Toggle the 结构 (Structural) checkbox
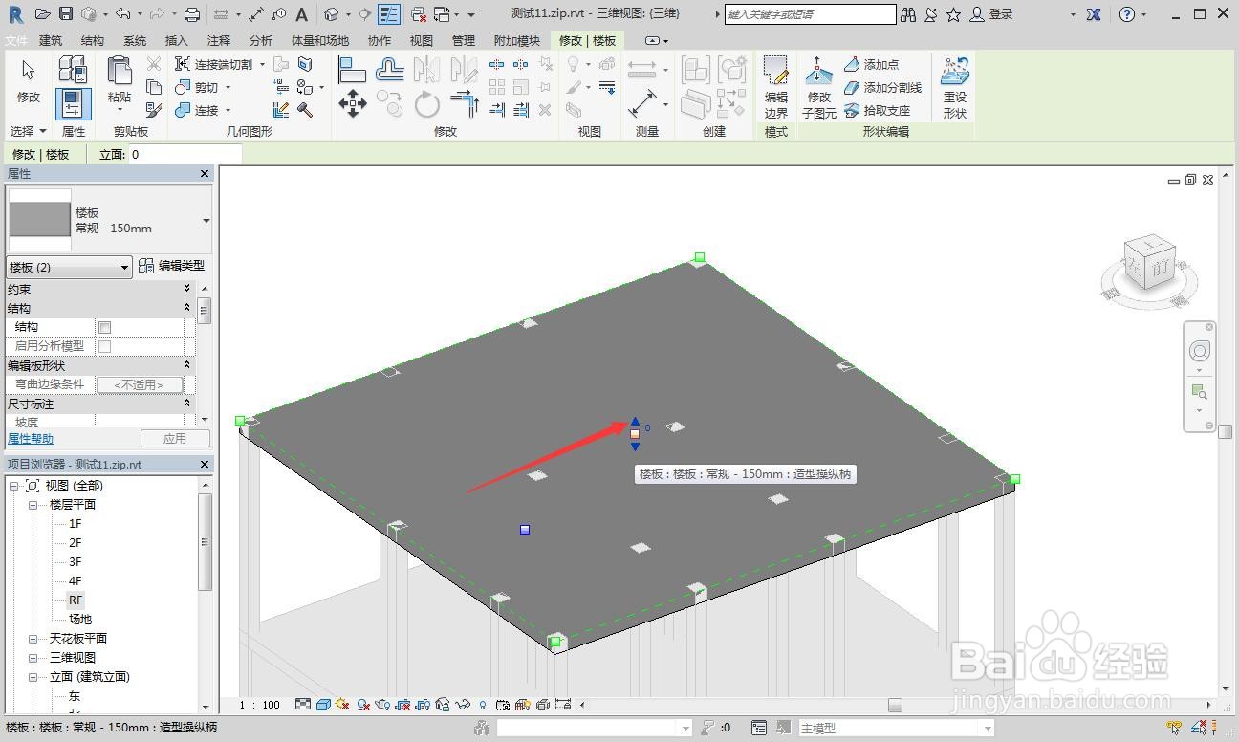 (x=105, y=327)
